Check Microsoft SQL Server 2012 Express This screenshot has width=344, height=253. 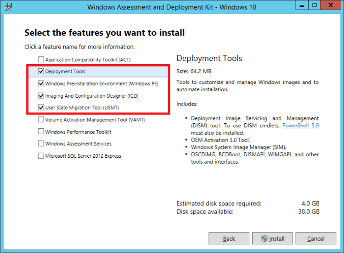point(41,156)
